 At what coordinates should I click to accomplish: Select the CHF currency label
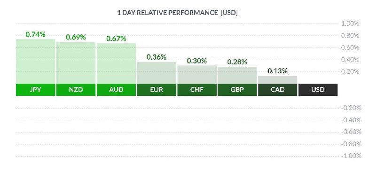197,90
